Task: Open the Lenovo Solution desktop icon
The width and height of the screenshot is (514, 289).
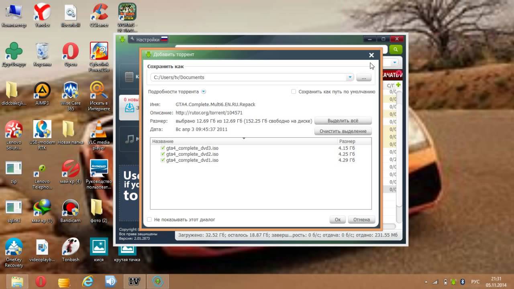Action: point(14,135)
